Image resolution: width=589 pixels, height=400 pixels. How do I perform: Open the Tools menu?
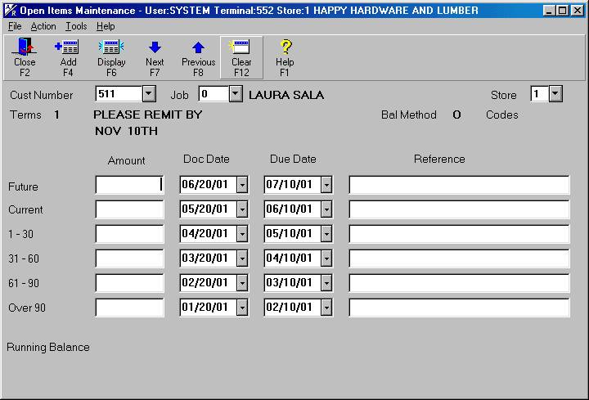click(x=76, y=26)
